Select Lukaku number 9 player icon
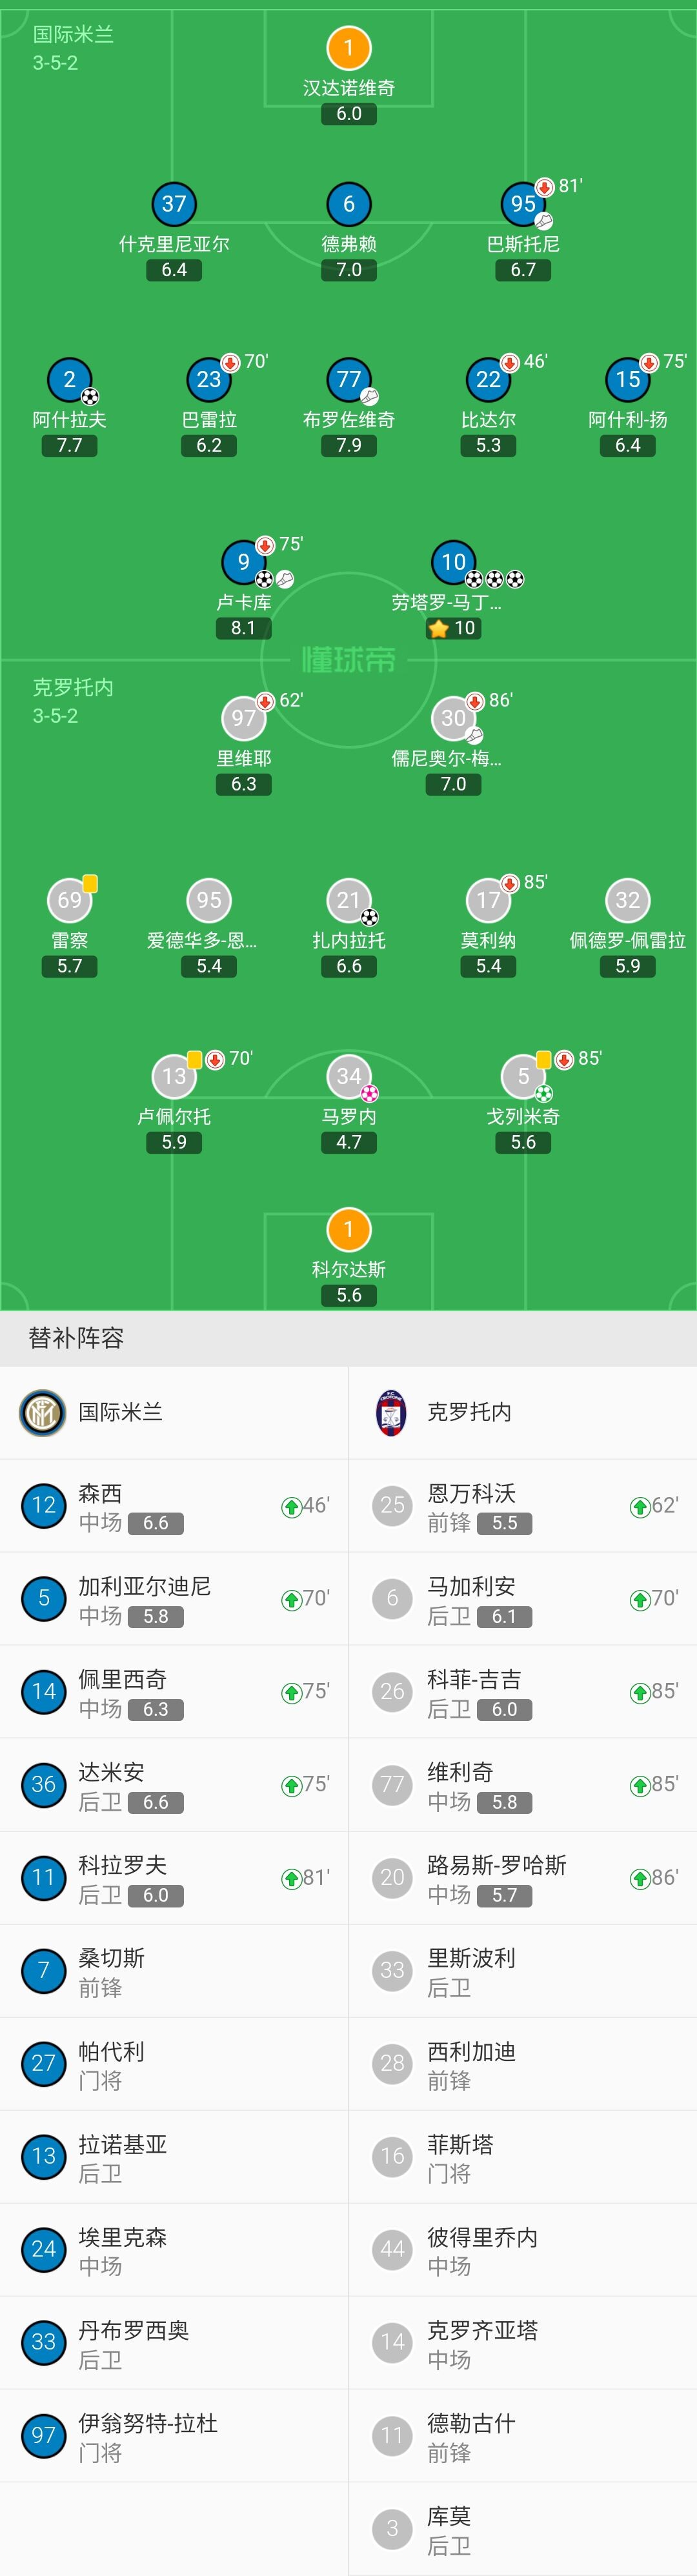Image resolution: width=697 pixels, height=2576 pixels. (244, 562)
